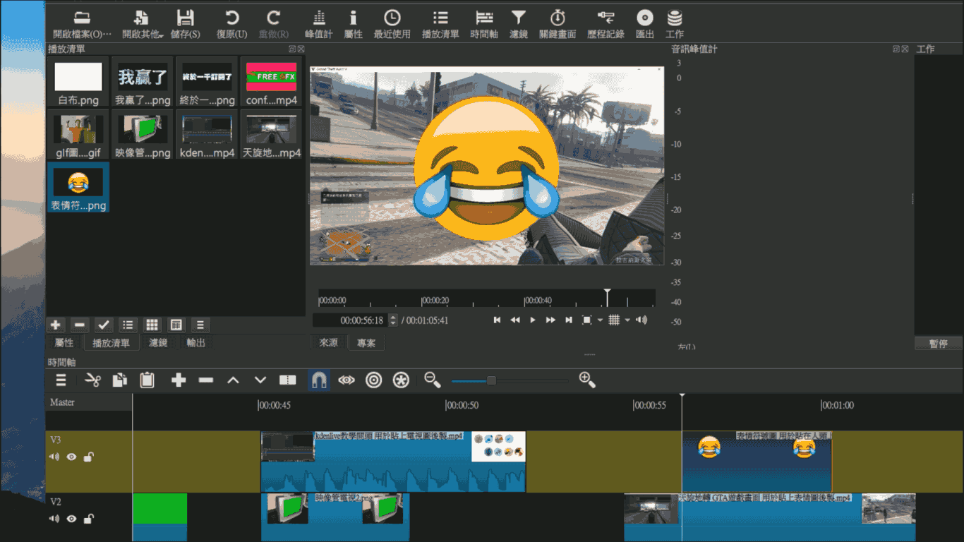Skip to the previous point in player

pyautogui.click(x=497, y=320)
